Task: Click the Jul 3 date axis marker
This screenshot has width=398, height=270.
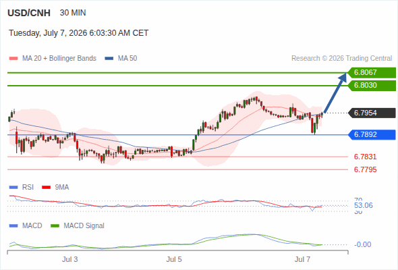Action: coord(70,260)
